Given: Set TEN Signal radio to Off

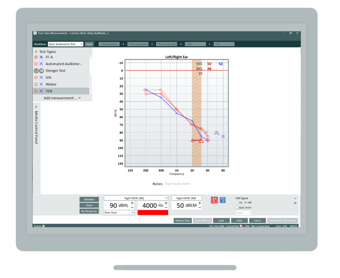Looking at the screenshot, I should point(245,203).
